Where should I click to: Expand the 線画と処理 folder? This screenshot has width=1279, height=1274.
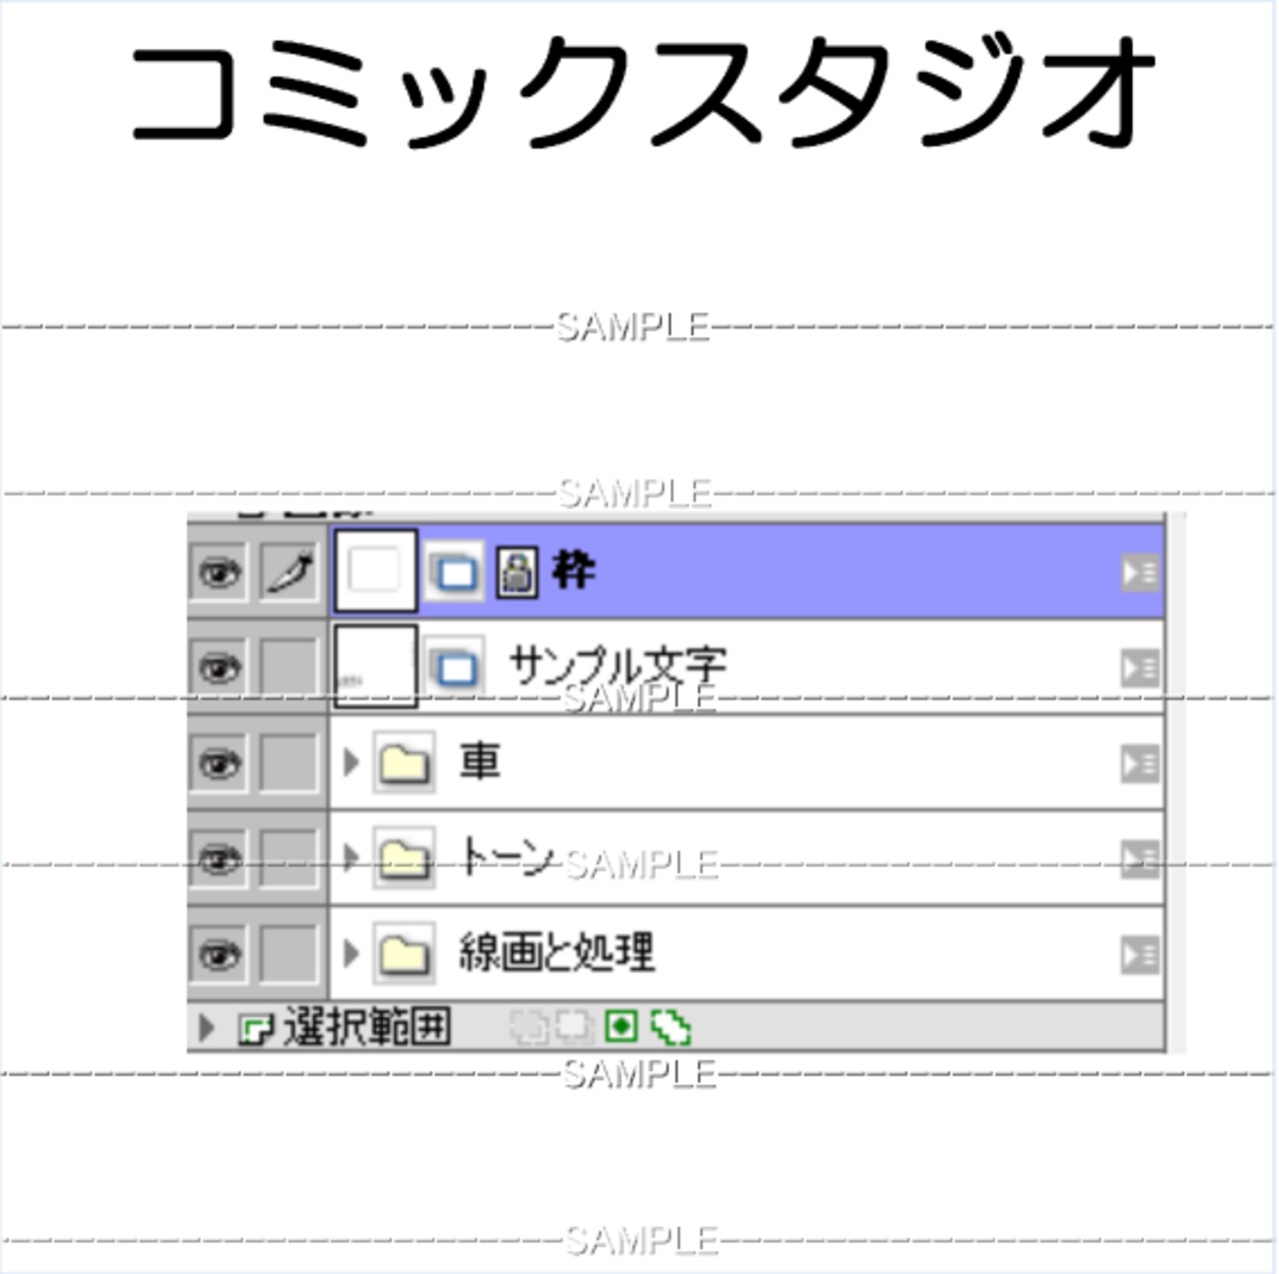click(350, 953)
